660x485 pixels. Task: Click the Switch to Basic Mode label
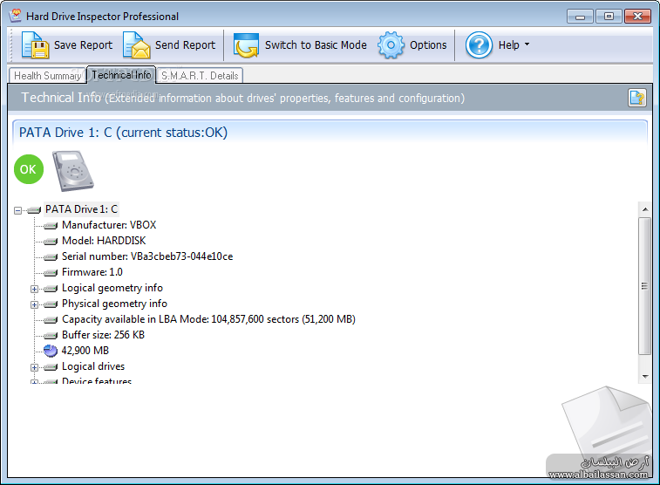click(316, 45)
